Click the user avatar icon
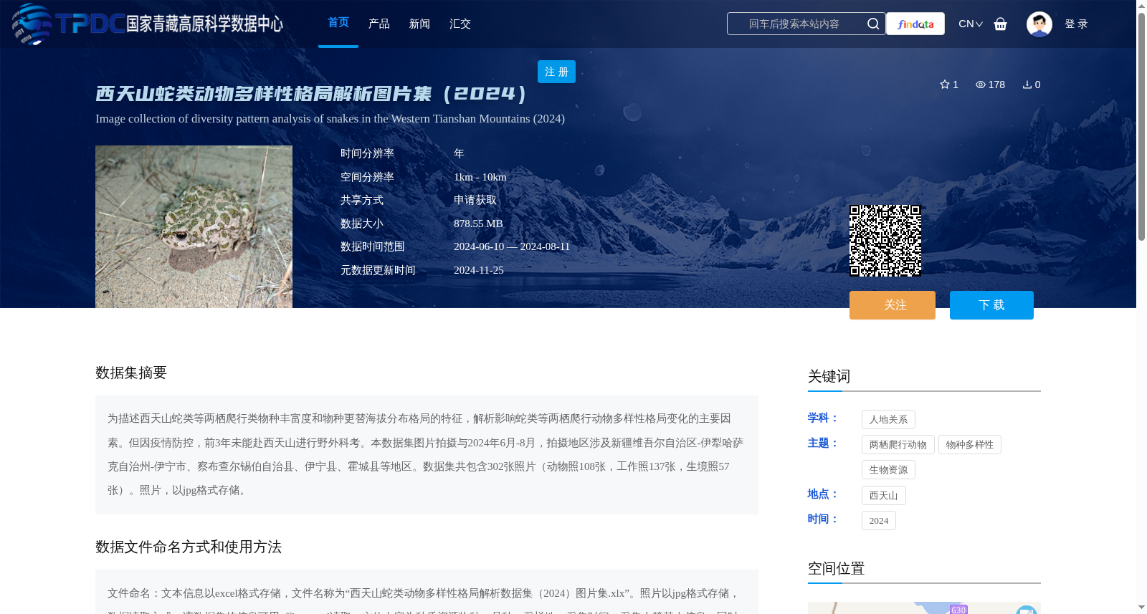 tap(1039, 24)
